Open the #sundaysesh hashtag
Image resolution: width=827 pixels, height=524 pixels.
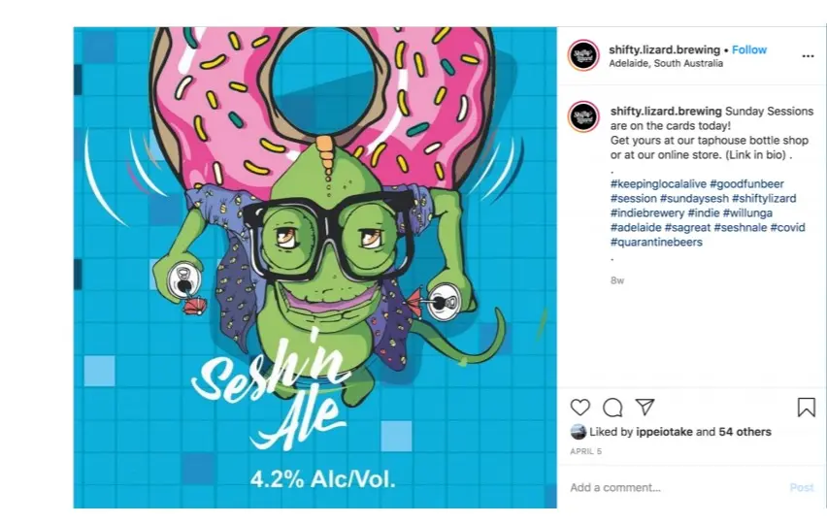(694, 199)
